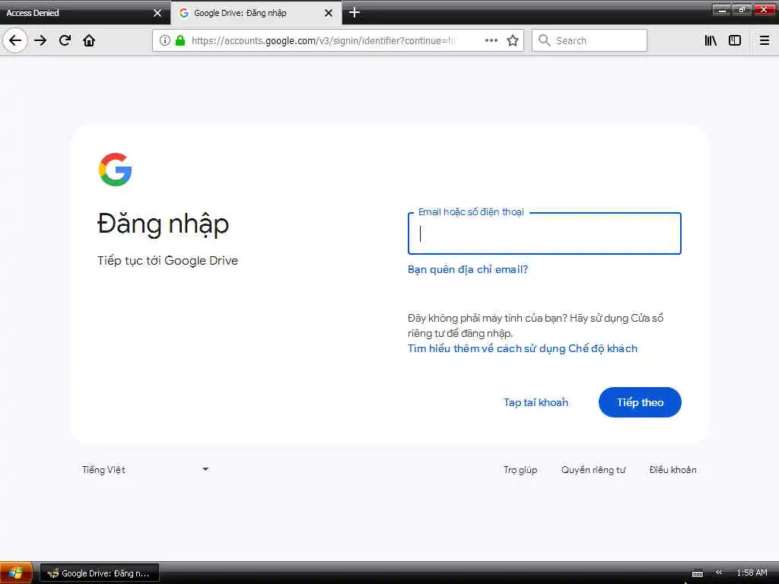Reload the current page
This screenshot has width=779, height=584.
pyautogui.click(x=65, y=40)
